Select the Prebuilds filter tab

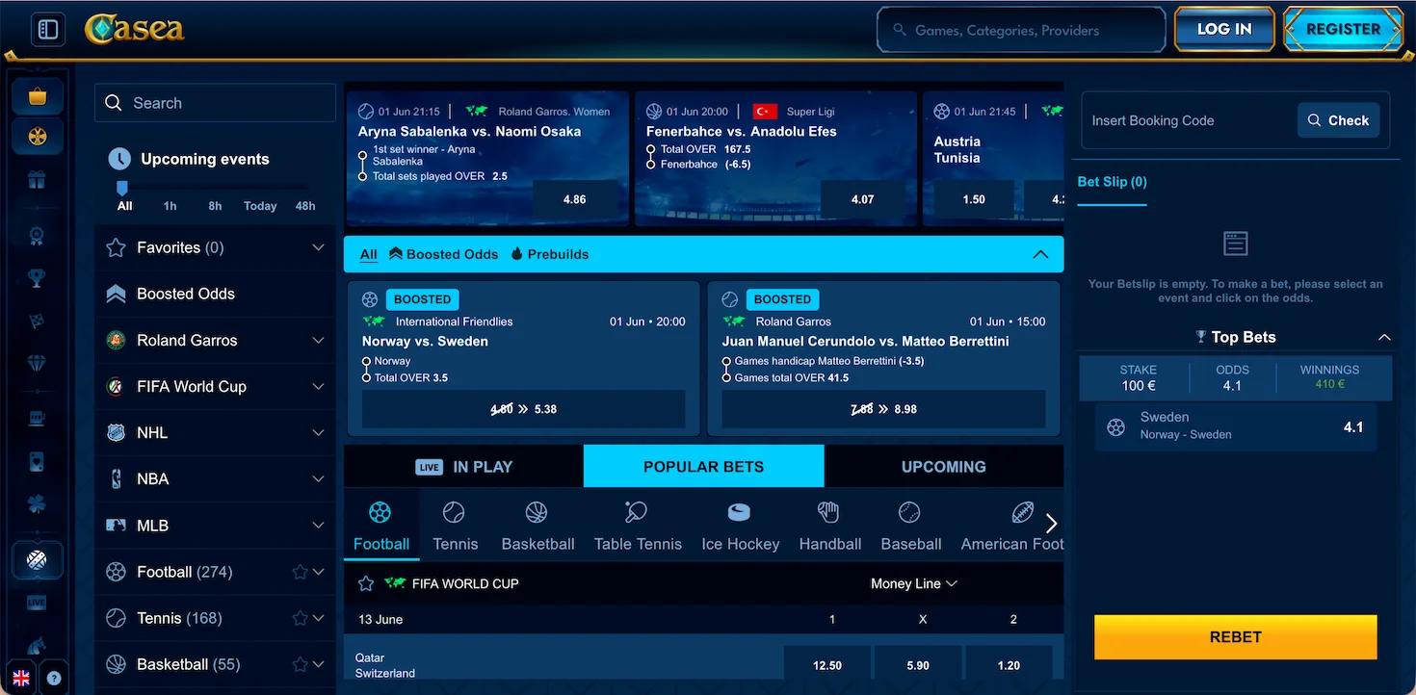pos(549,254)
